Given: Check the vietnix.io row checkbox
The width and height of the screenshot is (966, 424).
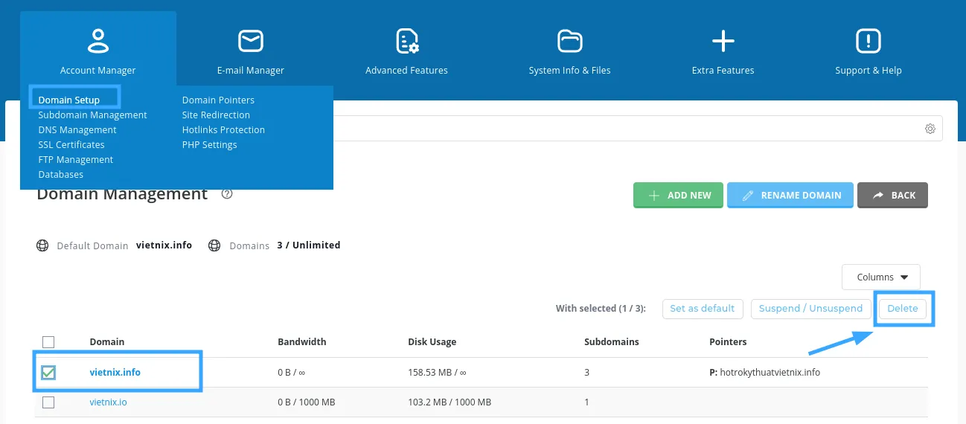Looking at the screenshot, I should tap(48, 402).
